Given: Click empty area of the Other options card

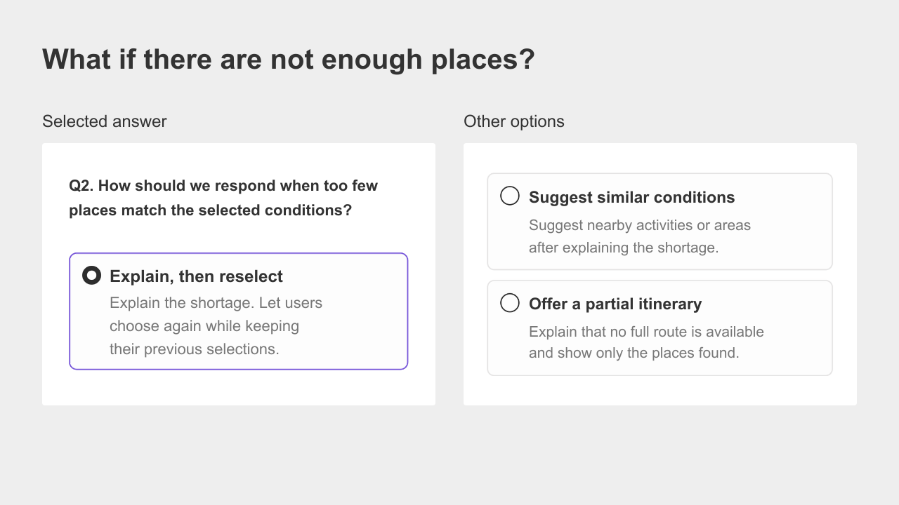Looking at the screenshot, I should tap(660, 391).
